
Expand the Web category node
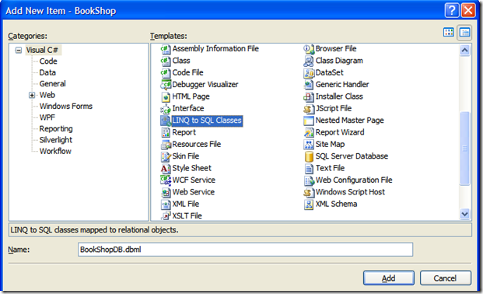[32, 95]
